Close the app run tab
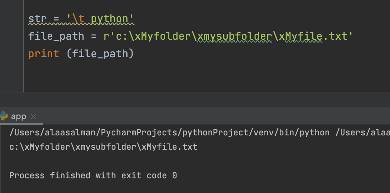Image resolution: width=390 pixels, height=193 pixels. [x=33, y=117]
